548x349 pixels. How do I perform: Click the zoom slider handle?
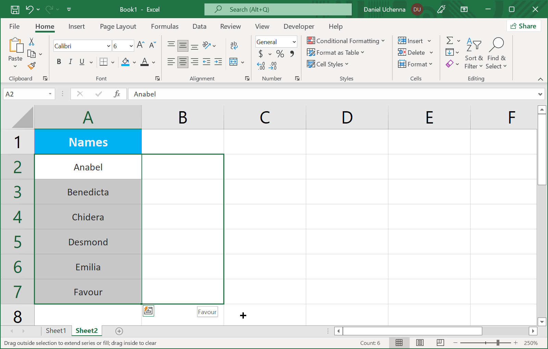coord(498,342)
